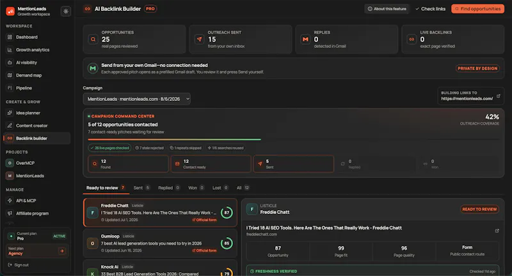Click the Replies Gmail icon

click(x=305, y=40)
